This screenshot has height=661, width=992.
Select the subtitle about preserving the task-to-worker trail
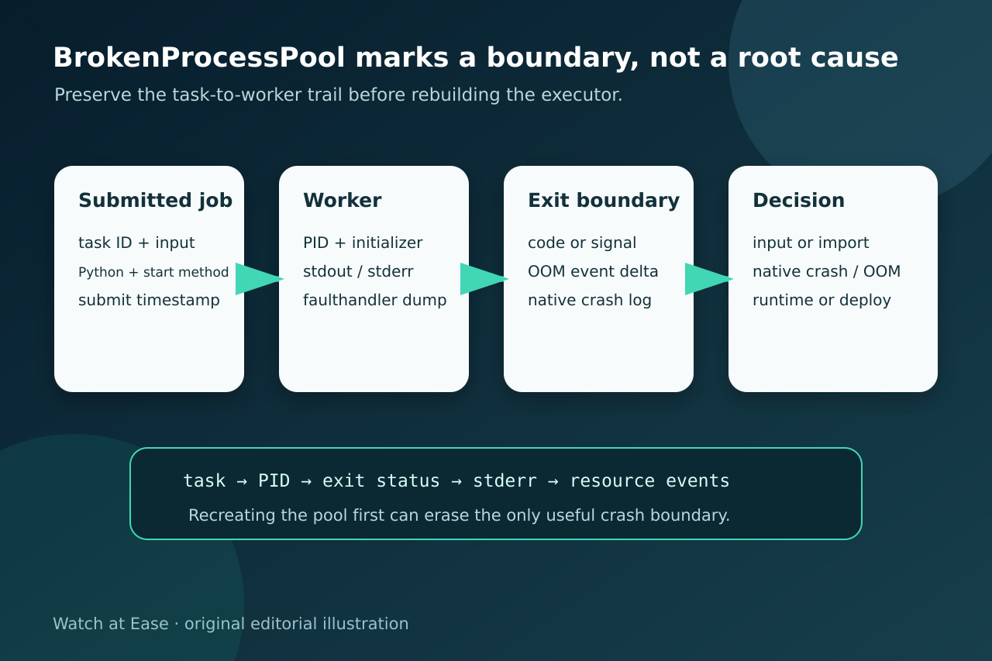pyautogui.click(x=339, y=95)
